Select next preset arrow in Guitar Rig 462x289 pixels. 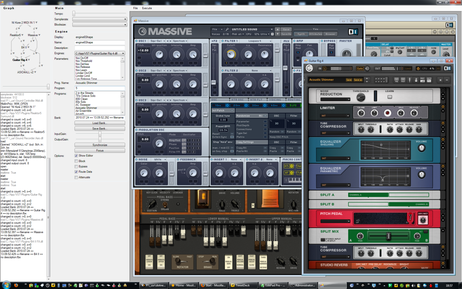[x=367, y=81]
